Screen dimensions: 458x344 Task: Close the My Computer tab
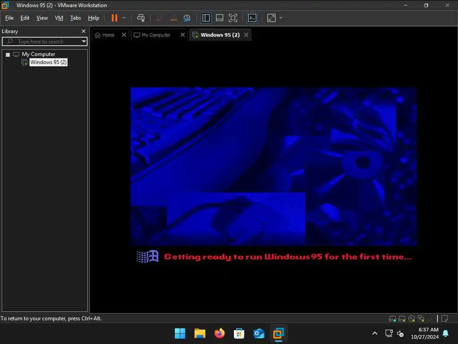pos(182,35)
